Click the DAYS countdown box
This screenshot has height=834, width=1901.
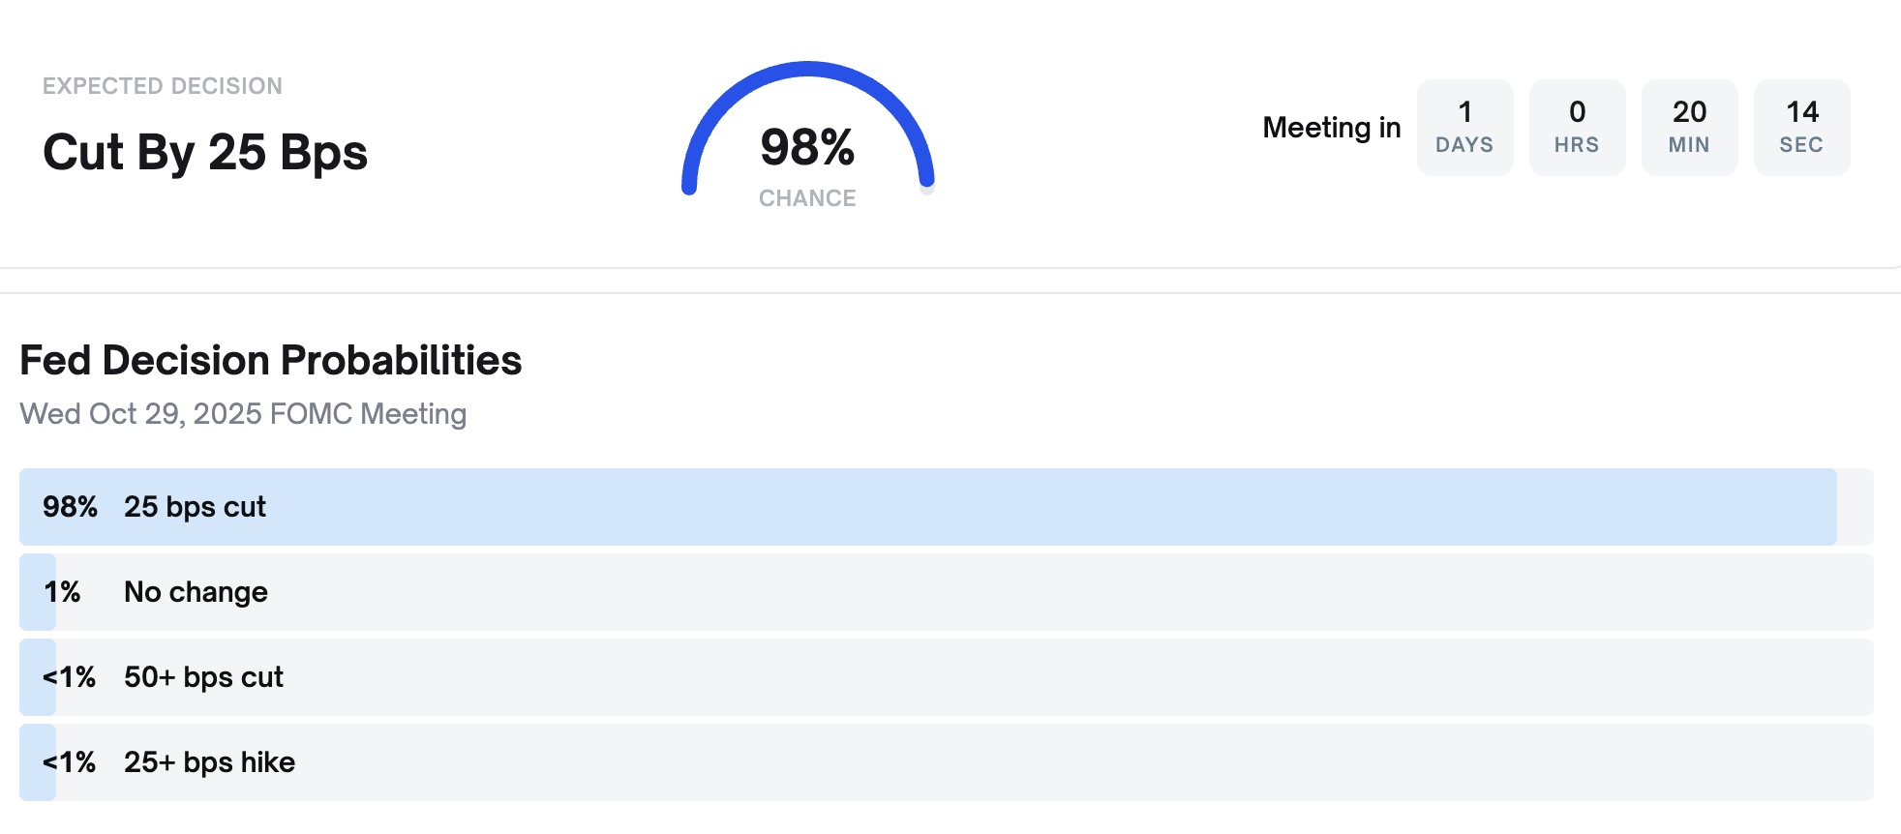pyautogui.click(x=1464, y=128)
